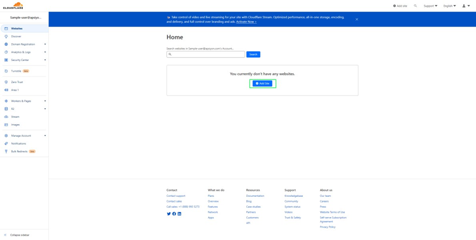
Task: Click the Manage Account gear icon
Action: tap(6, 136)
